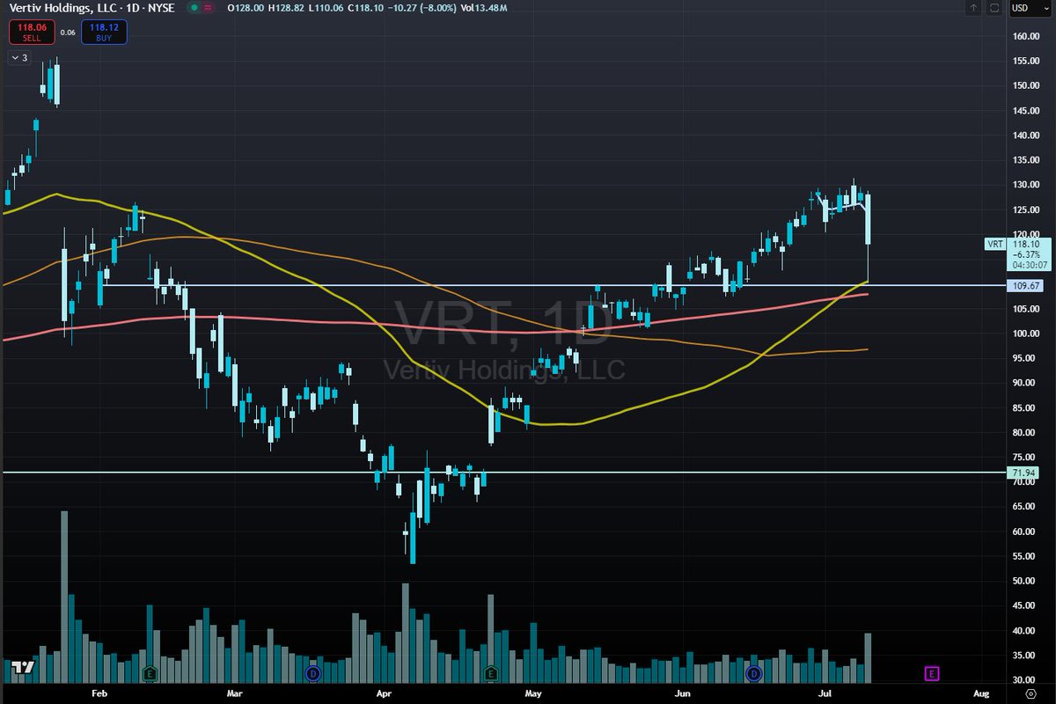
Task: Click the green market status dot
Action: [194, 8]
